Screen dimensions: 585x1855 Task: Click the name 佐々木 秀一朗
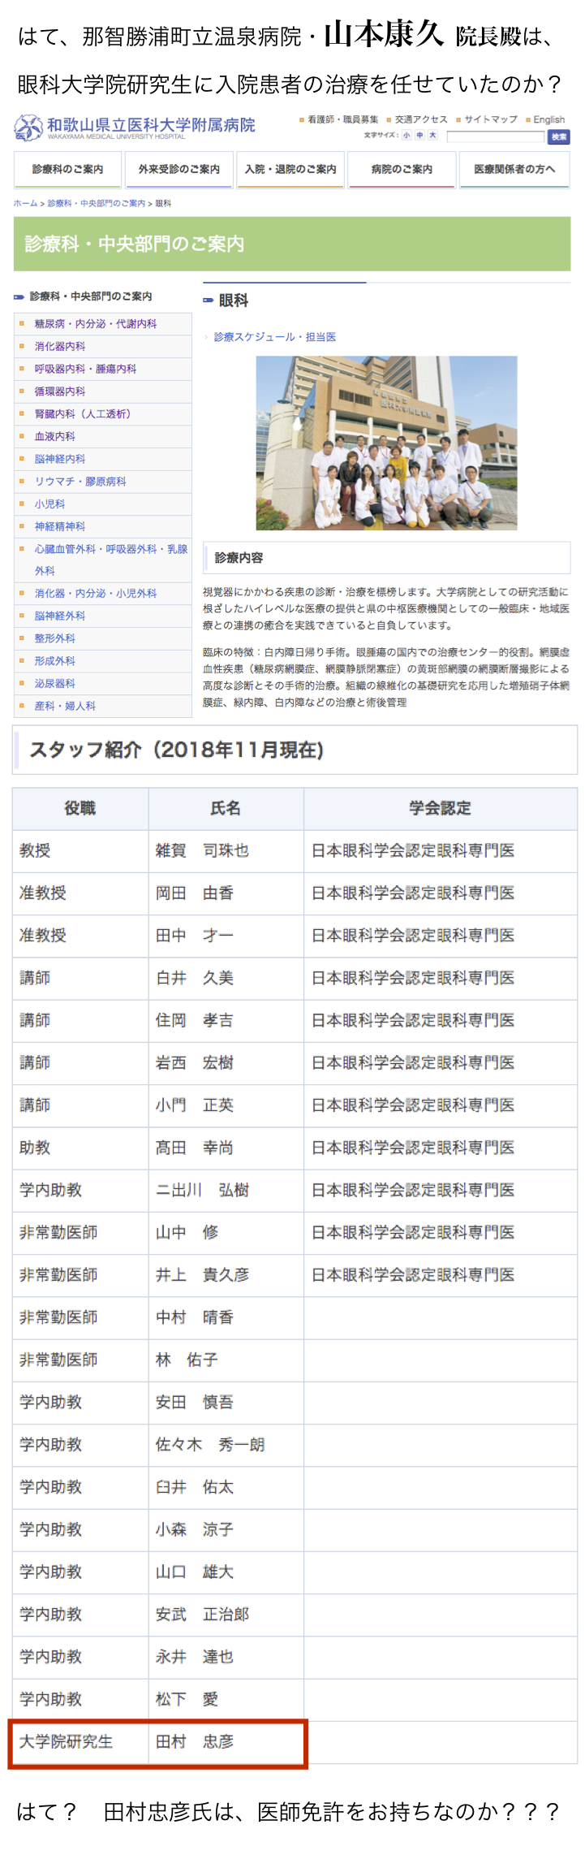(x=210, y=1445)
